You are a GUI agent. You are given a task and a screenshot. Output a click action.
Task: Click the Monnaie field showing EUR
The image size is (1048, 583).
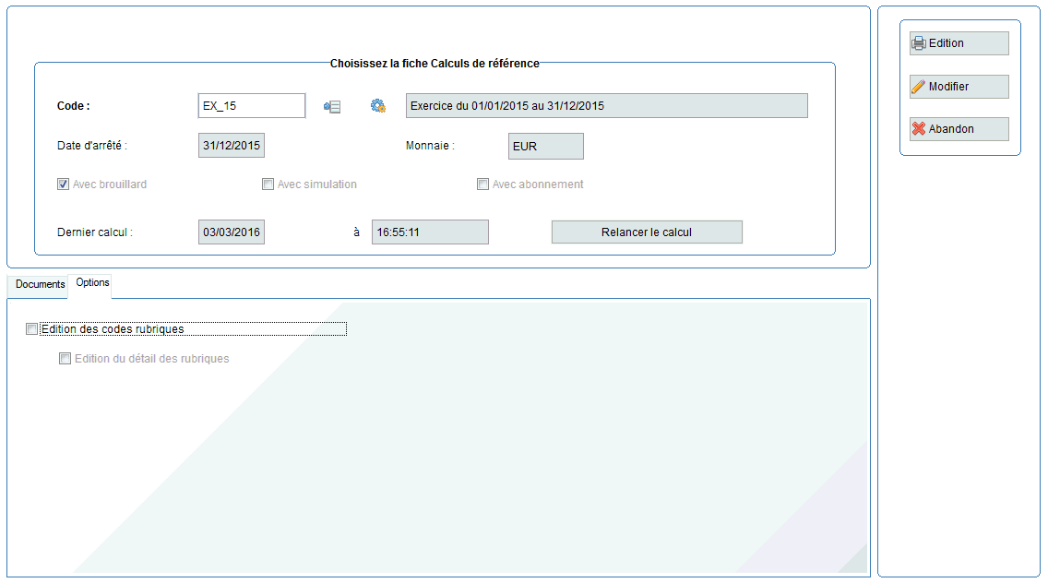[545, 147]
